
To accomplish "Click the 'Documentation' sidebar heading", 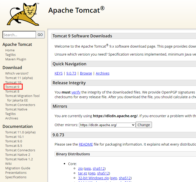I will coord(18,126).
